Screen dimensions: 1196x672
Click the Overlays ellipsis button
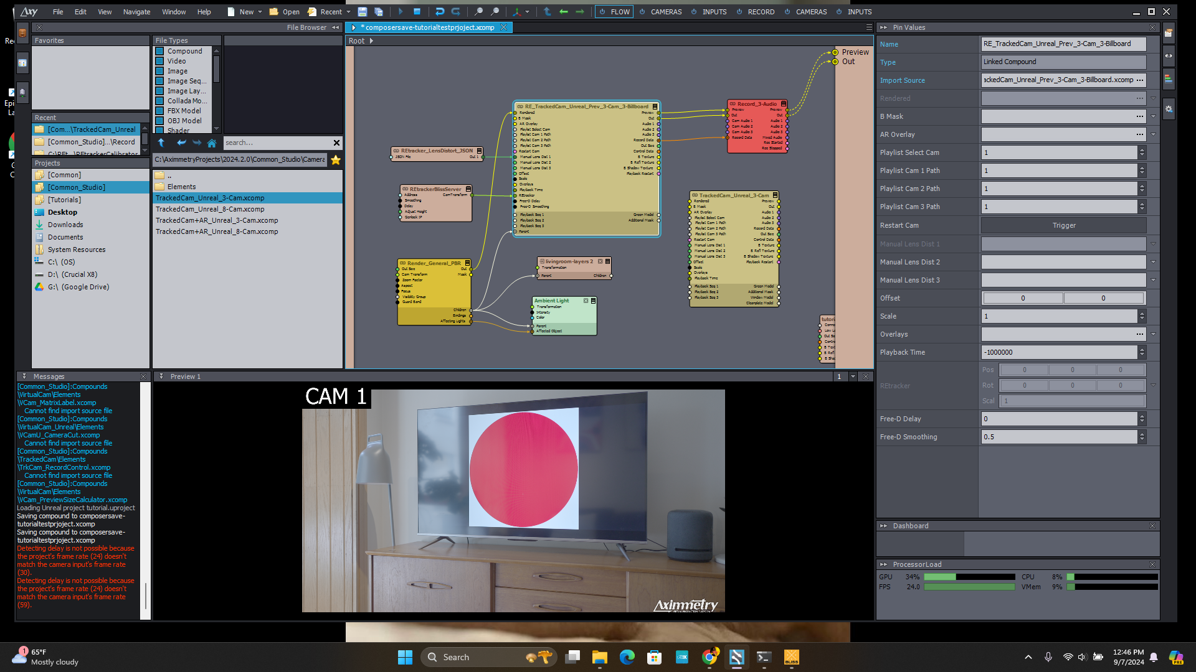pos(1139,334)
